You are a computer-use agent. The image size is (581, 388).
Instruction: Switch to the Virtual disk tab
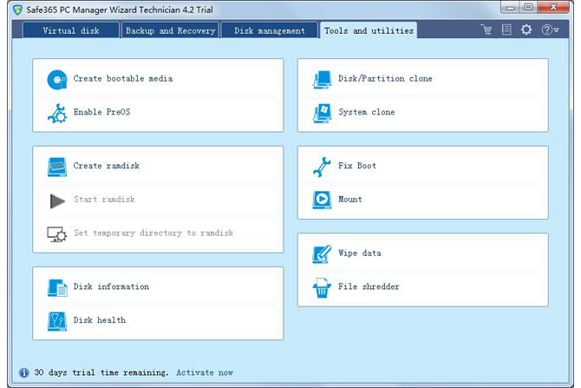point(70,30)
